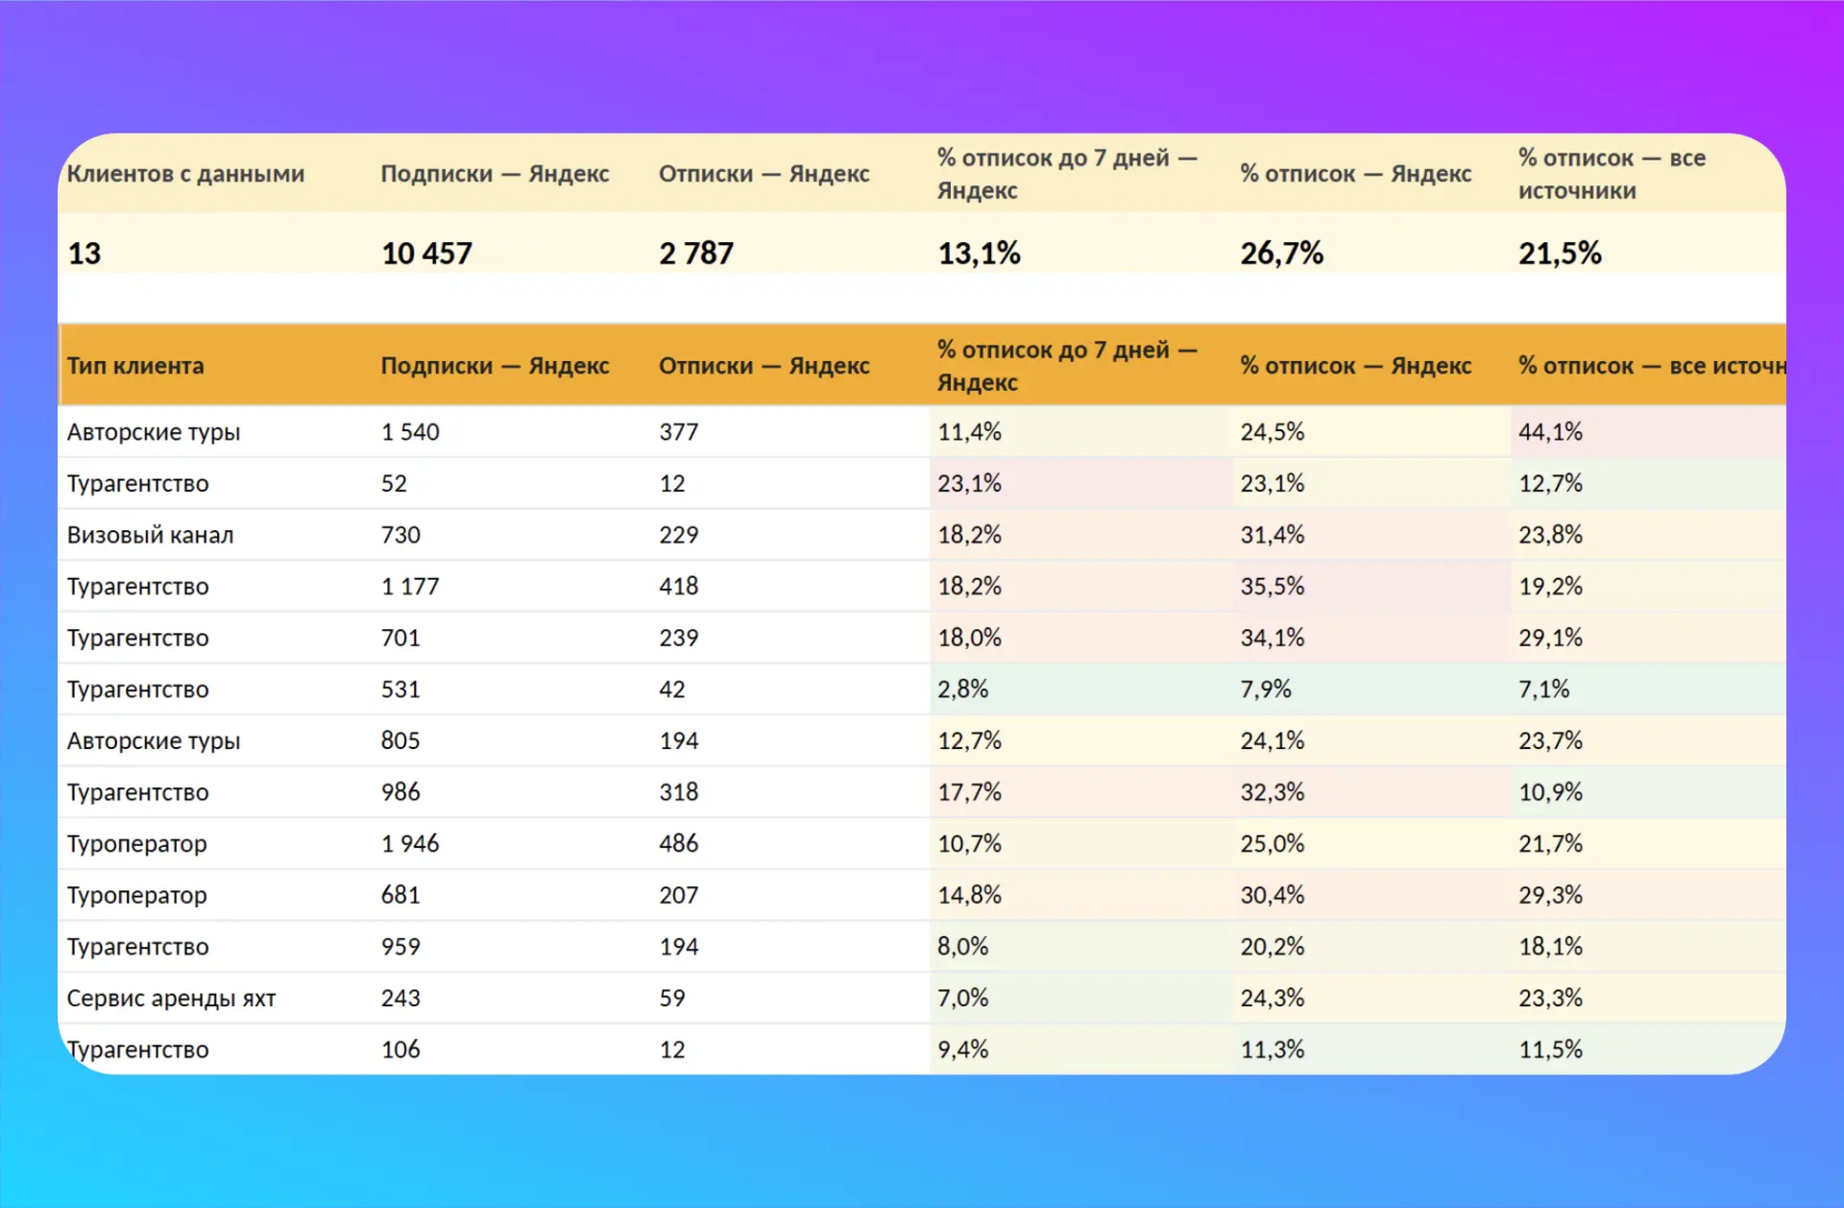
Task: Click the summary value 2 787
Action: (695, 254)
